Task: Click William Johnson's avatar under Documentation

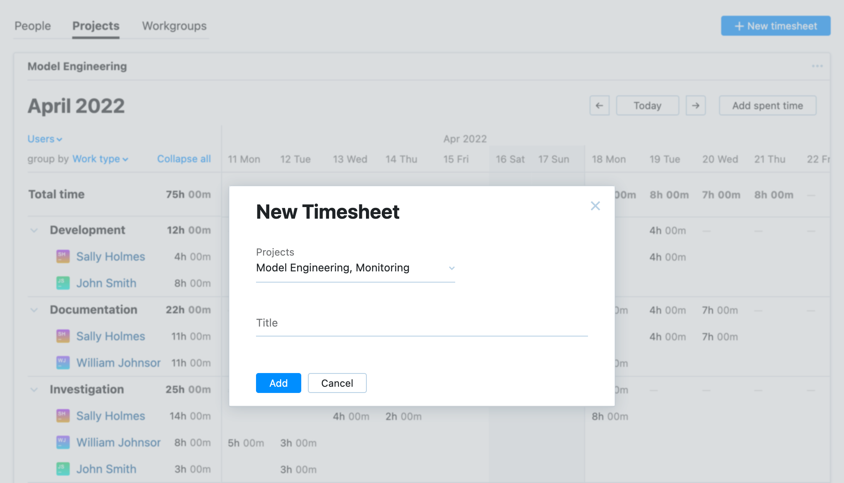Action: pos(63,362)
